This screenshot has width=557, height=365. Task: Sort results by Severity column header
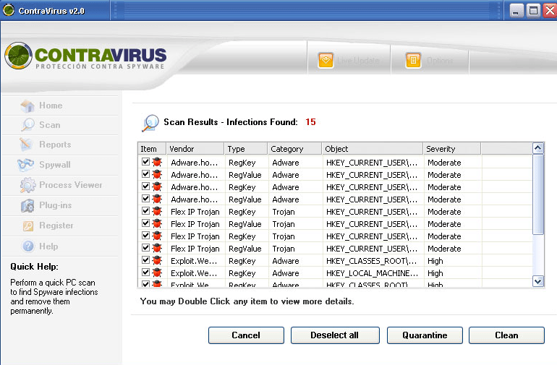coord(451,149)
